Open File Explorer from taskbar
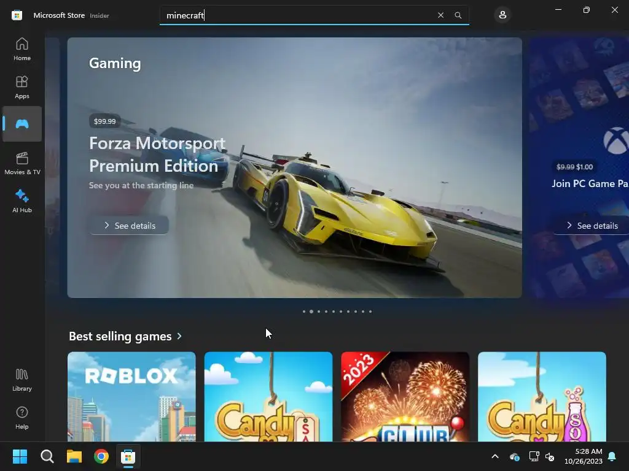Image resolution: width=629 pixels, height=471 pixels. point(74,456)
